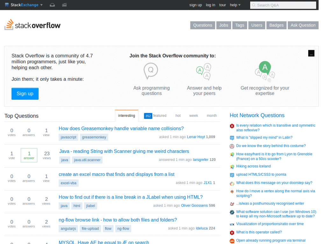The image size is (326, 244).
Task: Click the search magnifier icon
Action: [x=254, y=5]
